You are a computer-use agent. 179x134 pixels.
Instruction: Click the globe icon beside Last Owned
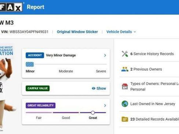click(125, 104)
